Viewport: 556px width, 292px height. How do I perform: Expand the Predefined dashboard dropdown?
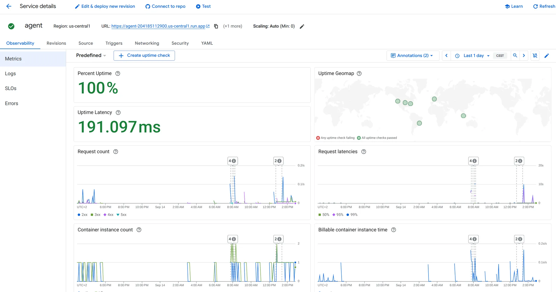91,55
